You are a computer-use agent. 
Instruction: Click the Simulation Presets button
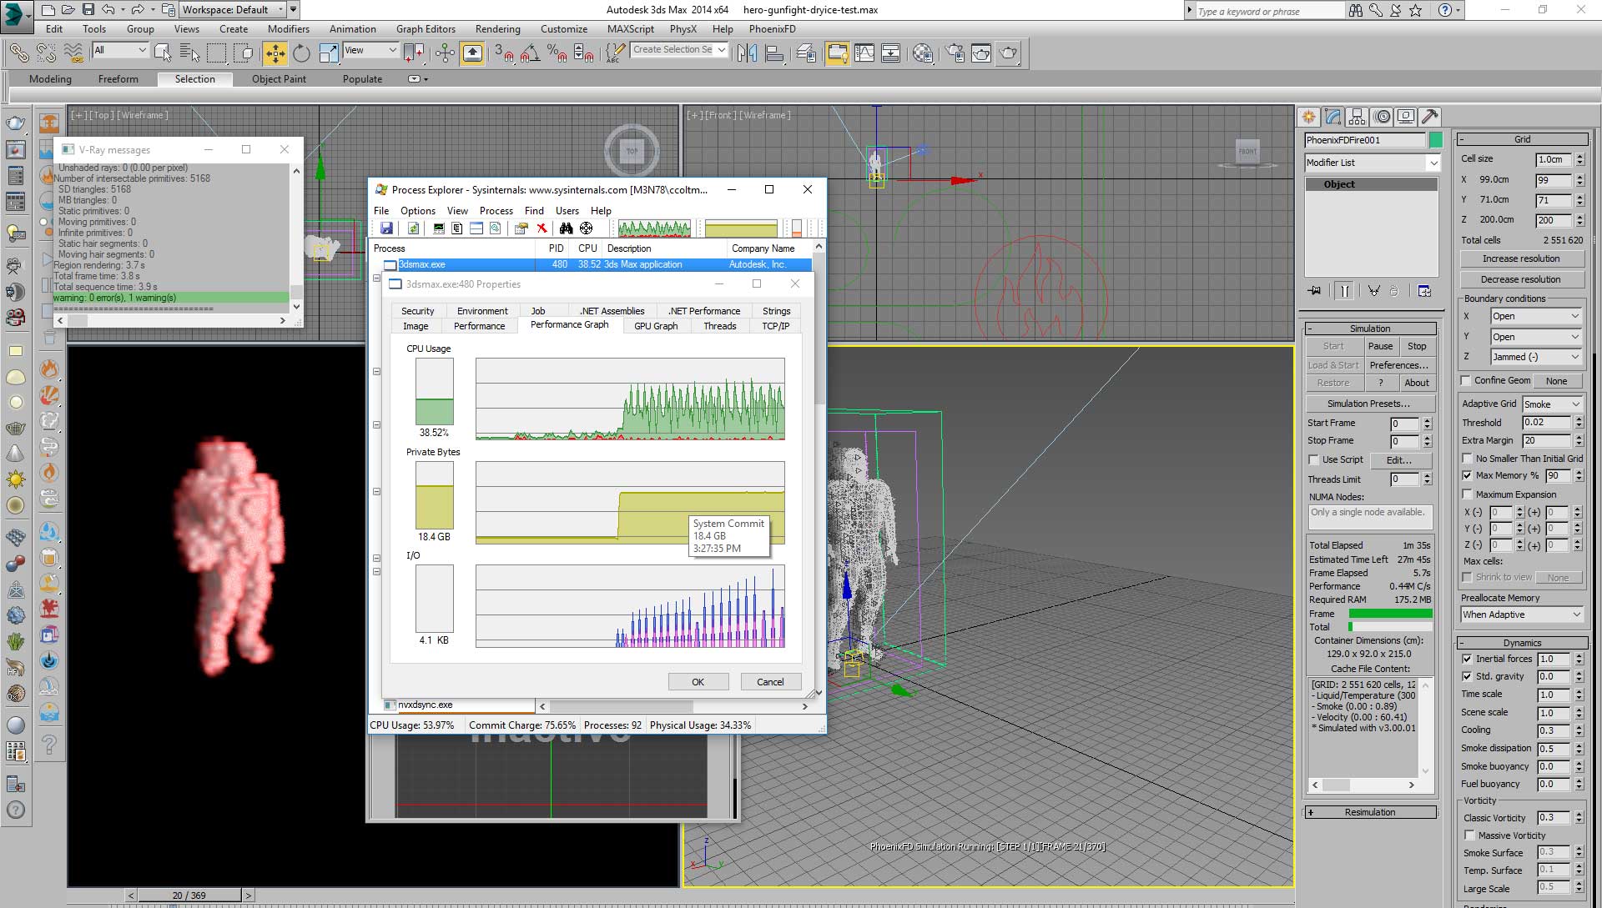pyautogui.click(x=1368, y=404)
